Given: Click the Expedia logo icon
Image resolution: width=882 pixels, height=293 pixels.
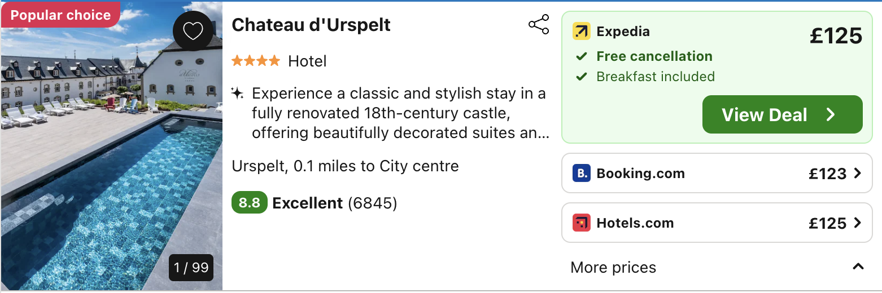Looking at the screenshot, I should [581, 32].
